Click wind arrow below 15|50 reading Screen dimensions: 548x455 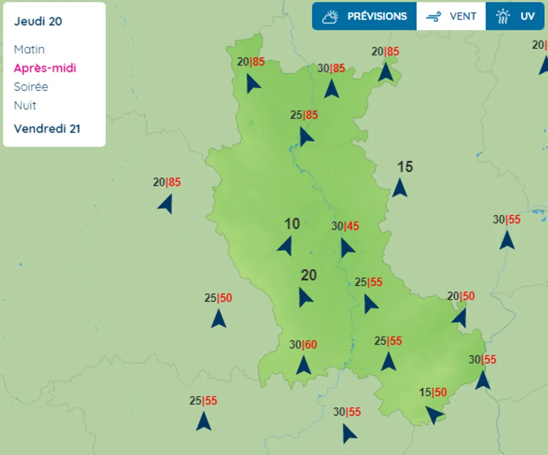[433, 414]
